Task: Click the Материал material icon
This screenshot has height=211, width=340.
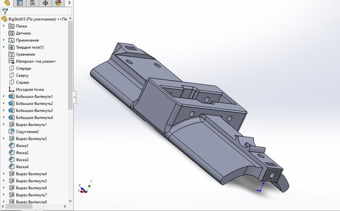Action: (11, 61)
